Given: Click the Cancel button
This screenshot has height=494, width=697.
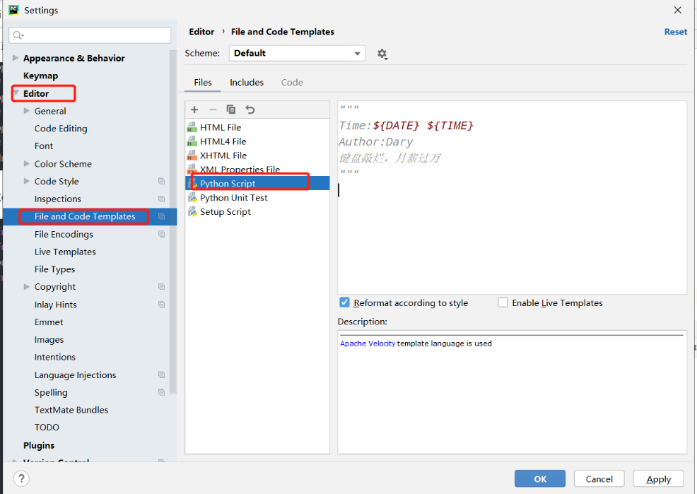Looking at the screenshot, I should (599, 478).
